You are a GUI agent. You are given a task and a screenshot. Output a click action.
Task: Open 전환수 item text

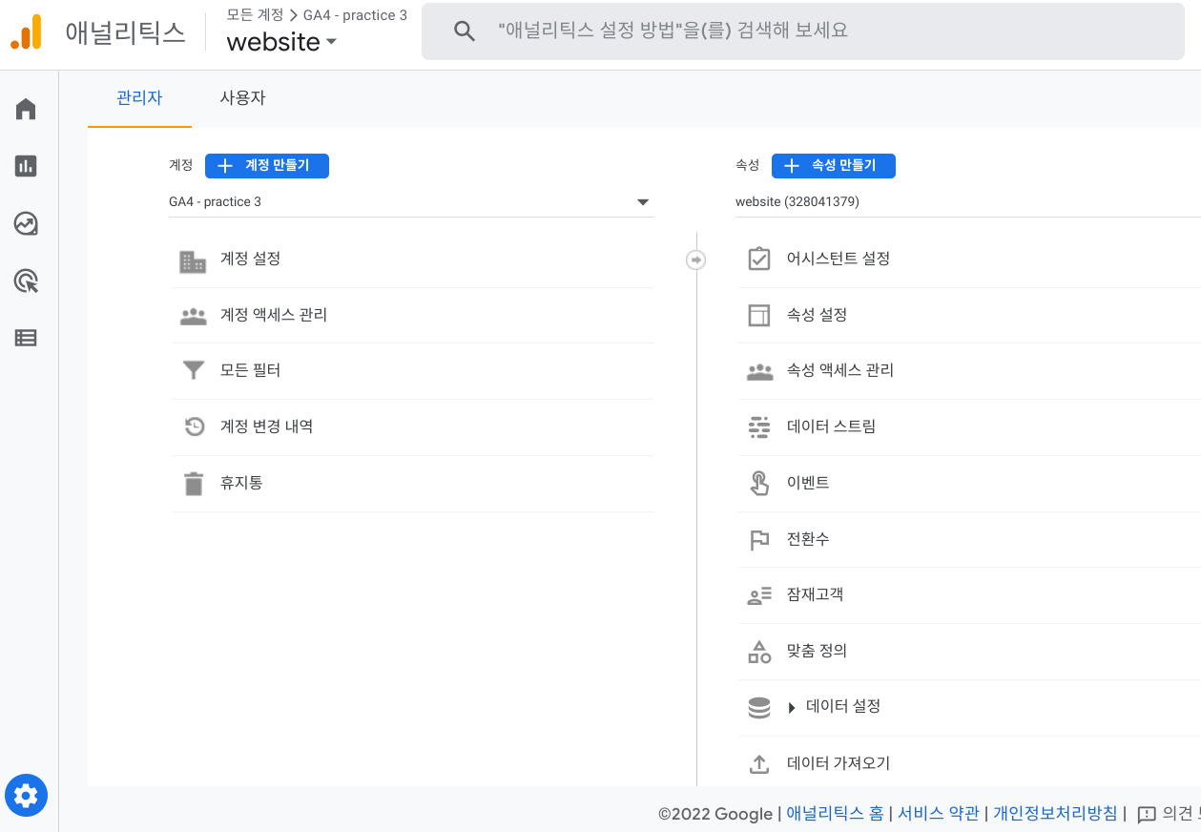point(809,539)
